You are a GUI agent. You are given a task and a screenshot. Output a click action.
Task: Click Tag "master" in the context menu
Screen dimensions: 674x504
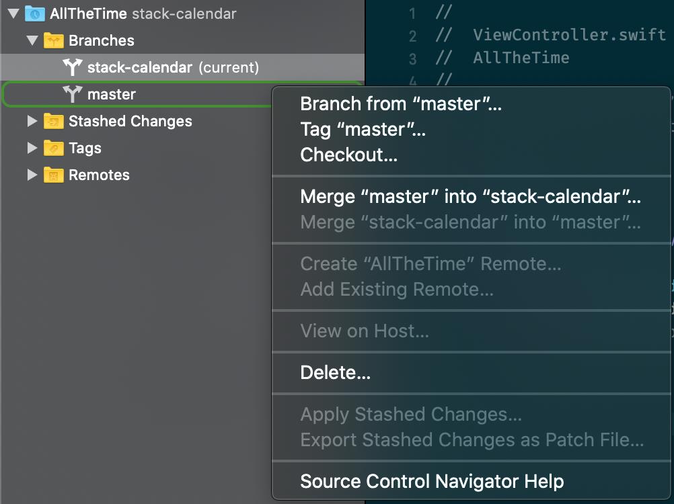tap(364, 129)
